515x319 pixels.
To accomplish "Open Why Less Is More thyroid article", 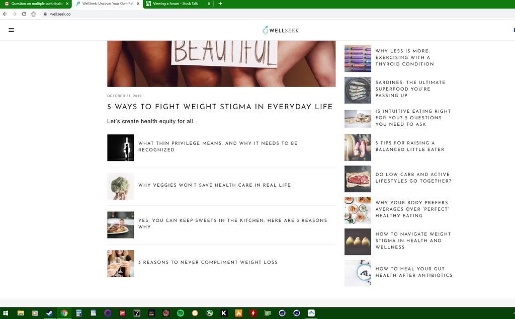I will pos(404,57).
